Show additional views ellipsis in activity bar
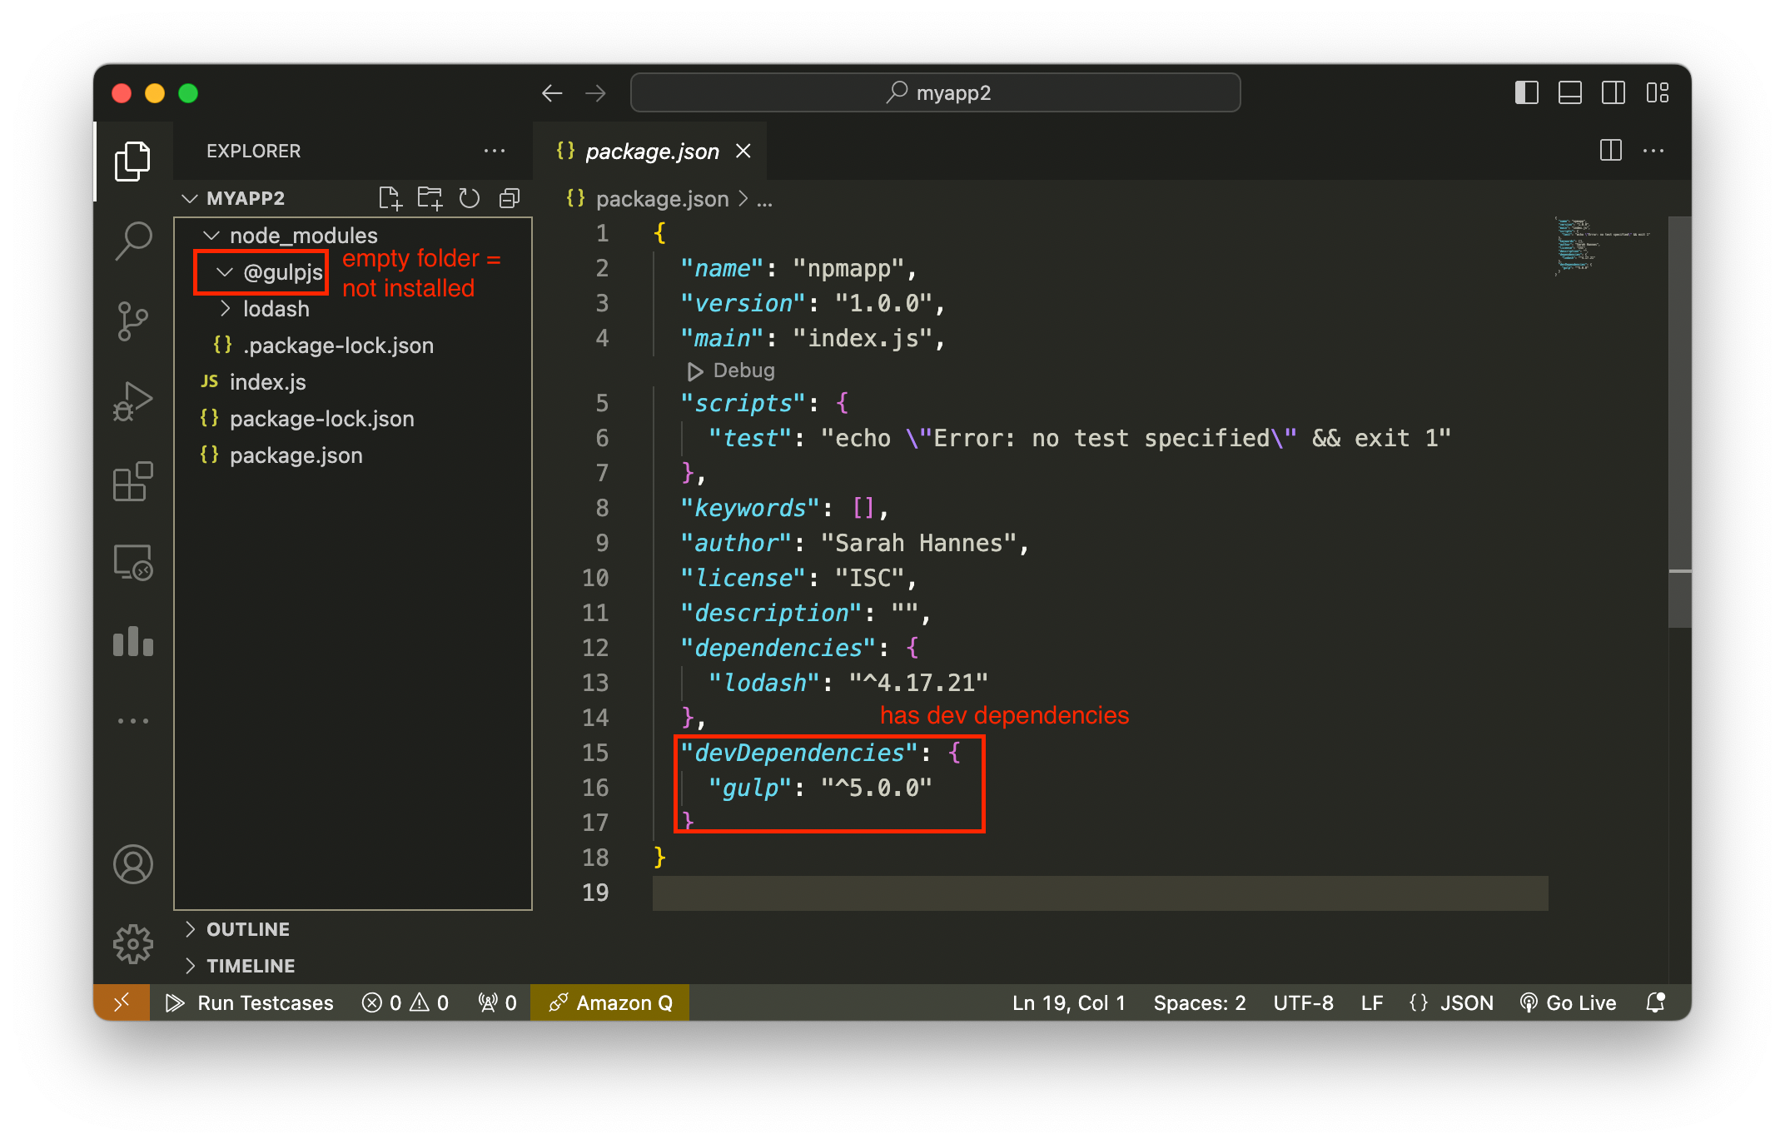The image size is (1785, 1144). point(132,721)
